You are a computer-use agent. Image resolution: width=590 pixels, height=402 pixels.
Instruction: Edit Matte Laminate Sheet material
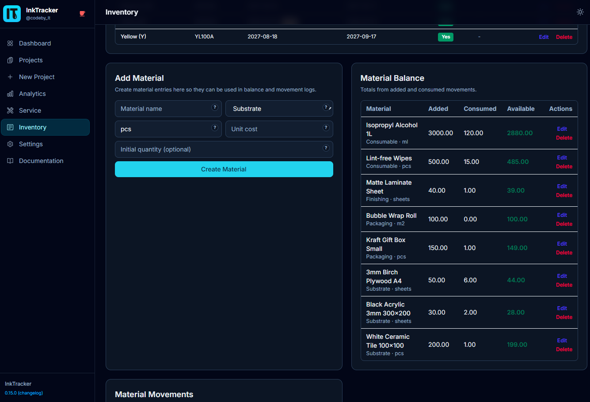click(x=562, y=186)
